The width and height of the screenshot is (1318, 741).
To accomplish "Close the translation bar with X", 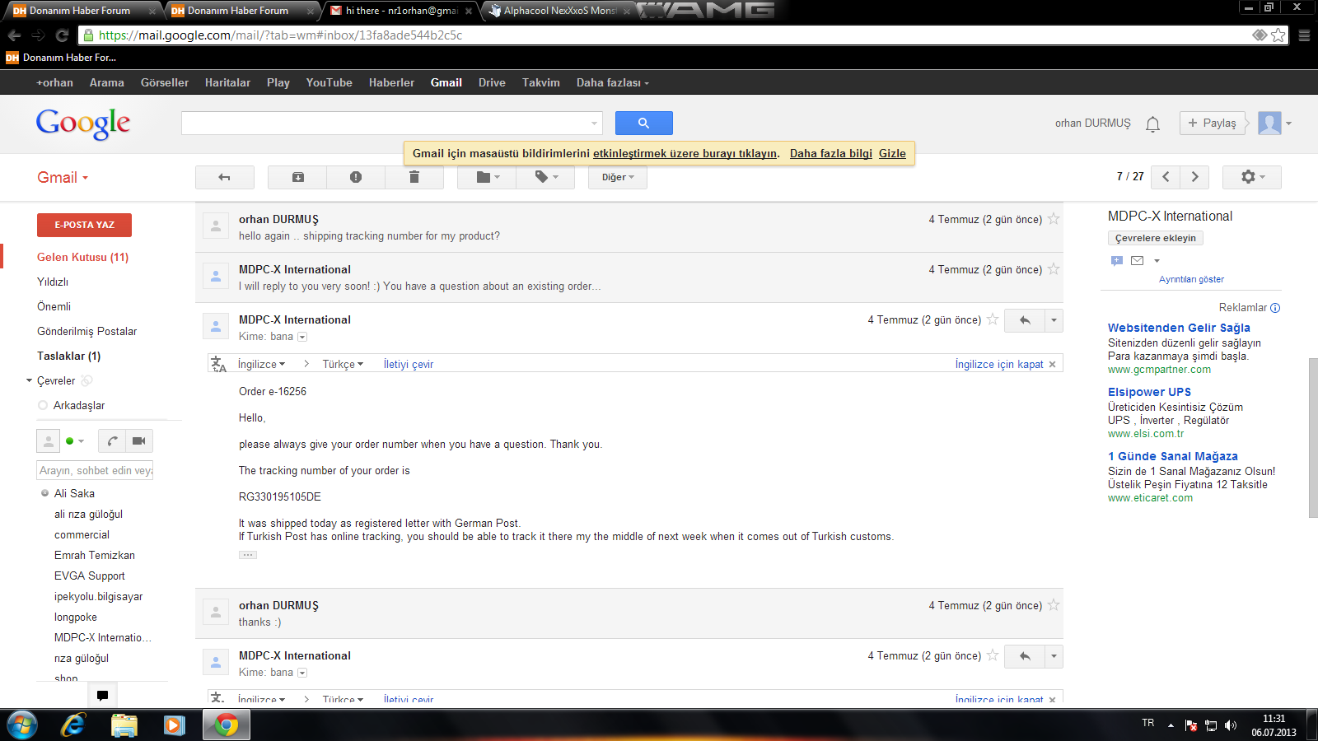I will [1052, 364].
